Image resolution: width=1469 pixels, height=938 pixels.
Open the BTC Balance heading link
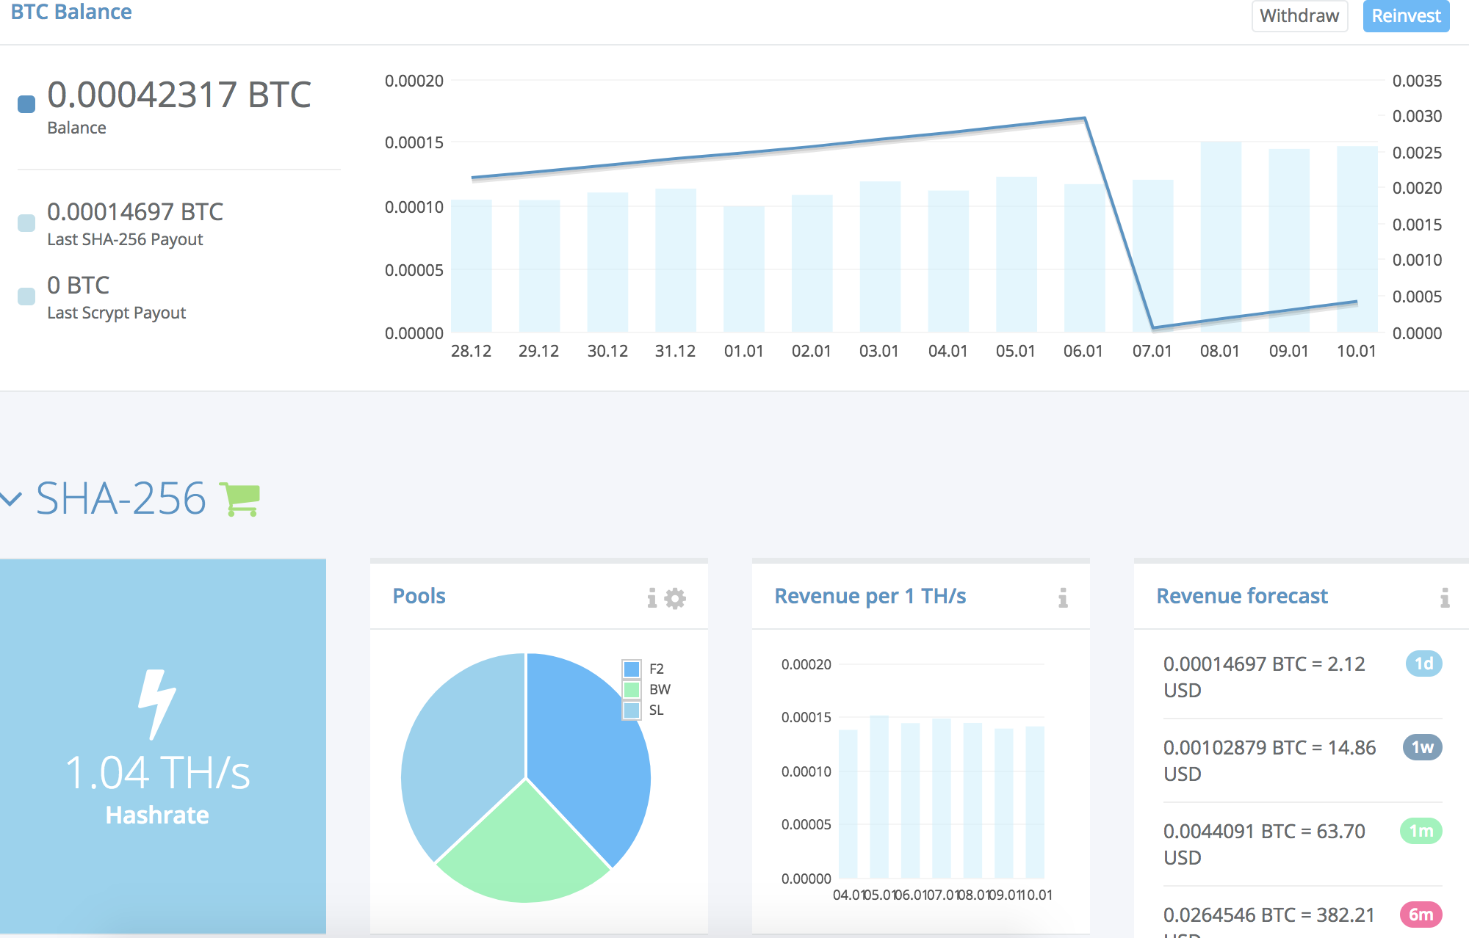pyautogui.click(x=71, y=12)
